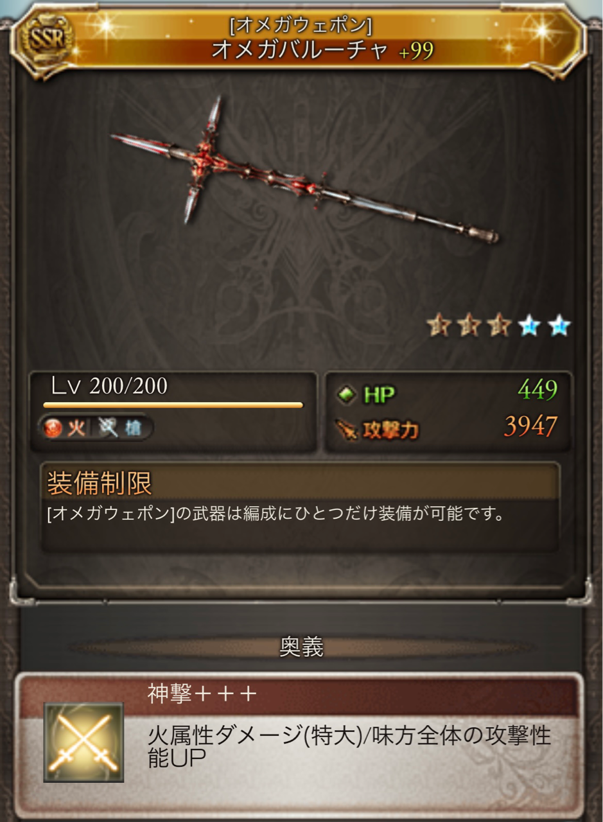Select the 奥義 section header
This screenshot has height=822, width=603.
coord(301,647)
